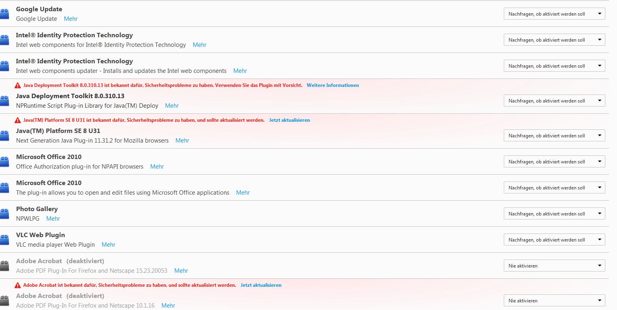Click 'Next Generation Java Plug-in 11.31.2' description
This screenshot has width=617, height=310.
(x=92, y=141)
